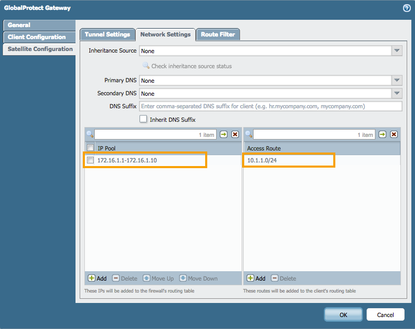
Task: Select the 10.1.1.0/24 access route row
Action: point(322,160)
